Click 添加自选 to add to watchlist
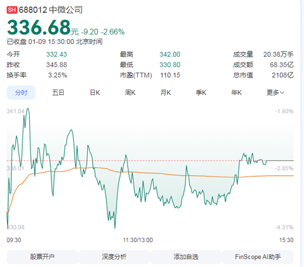This screenshot has width=304, height=267. [x=186, y=257]
